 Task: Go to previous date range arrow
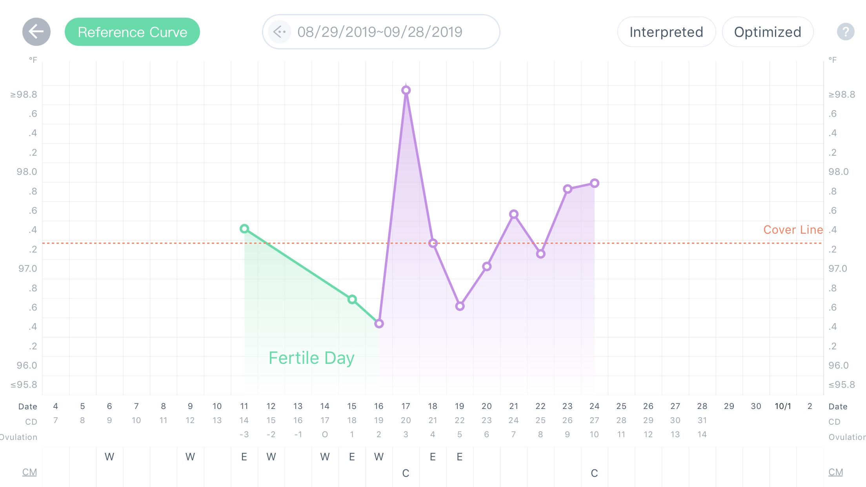(279, 32)
